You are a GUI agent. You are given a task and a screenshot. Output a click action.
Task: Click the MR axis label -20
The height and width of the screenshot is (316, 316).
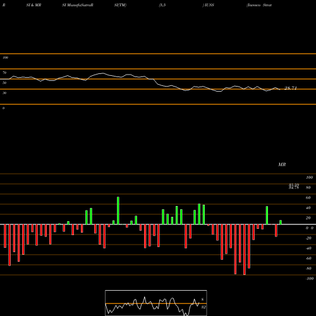pos(308,238)
